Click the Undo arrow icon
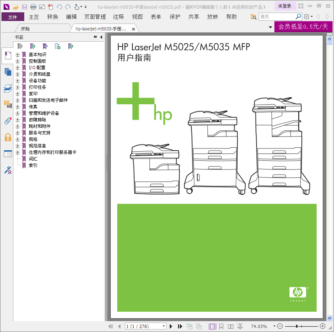This screenshot has width=334, height=332. [59, 7]
